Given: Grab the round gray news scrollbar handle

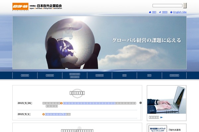Looking at the screenshot, I should click(x=141, y=103).
